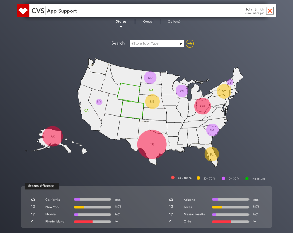
Task: Open the Central tab
Action: point(148,21)
